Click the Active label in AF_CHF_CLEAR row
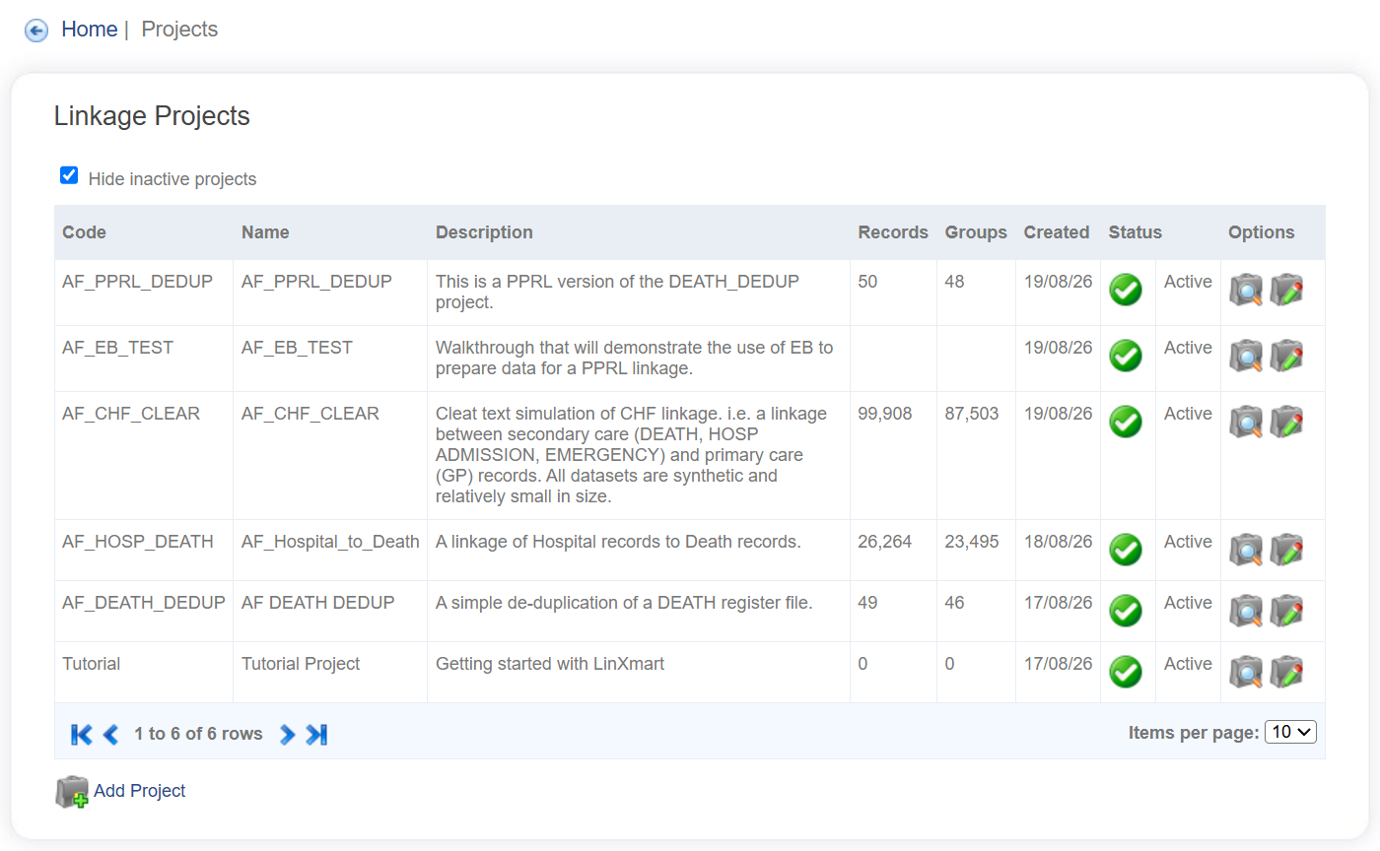 (x=1188, y=414)
